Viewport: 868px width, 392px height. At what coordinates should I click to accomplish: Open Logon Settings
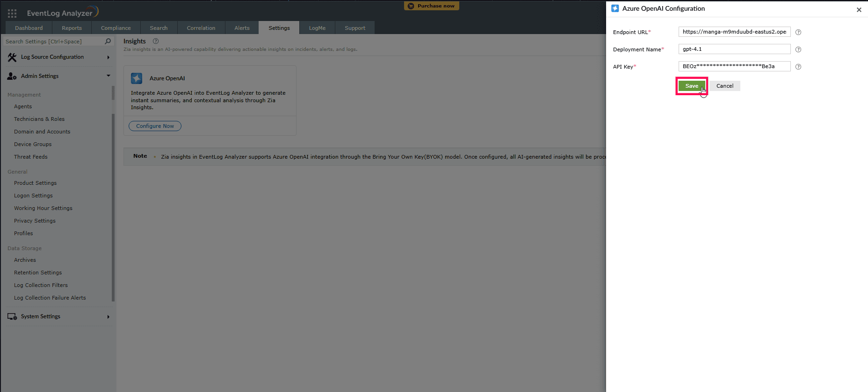33,196
